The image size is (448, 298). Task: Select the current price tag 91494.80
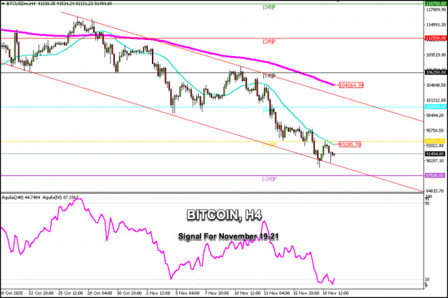pos(435,154)
